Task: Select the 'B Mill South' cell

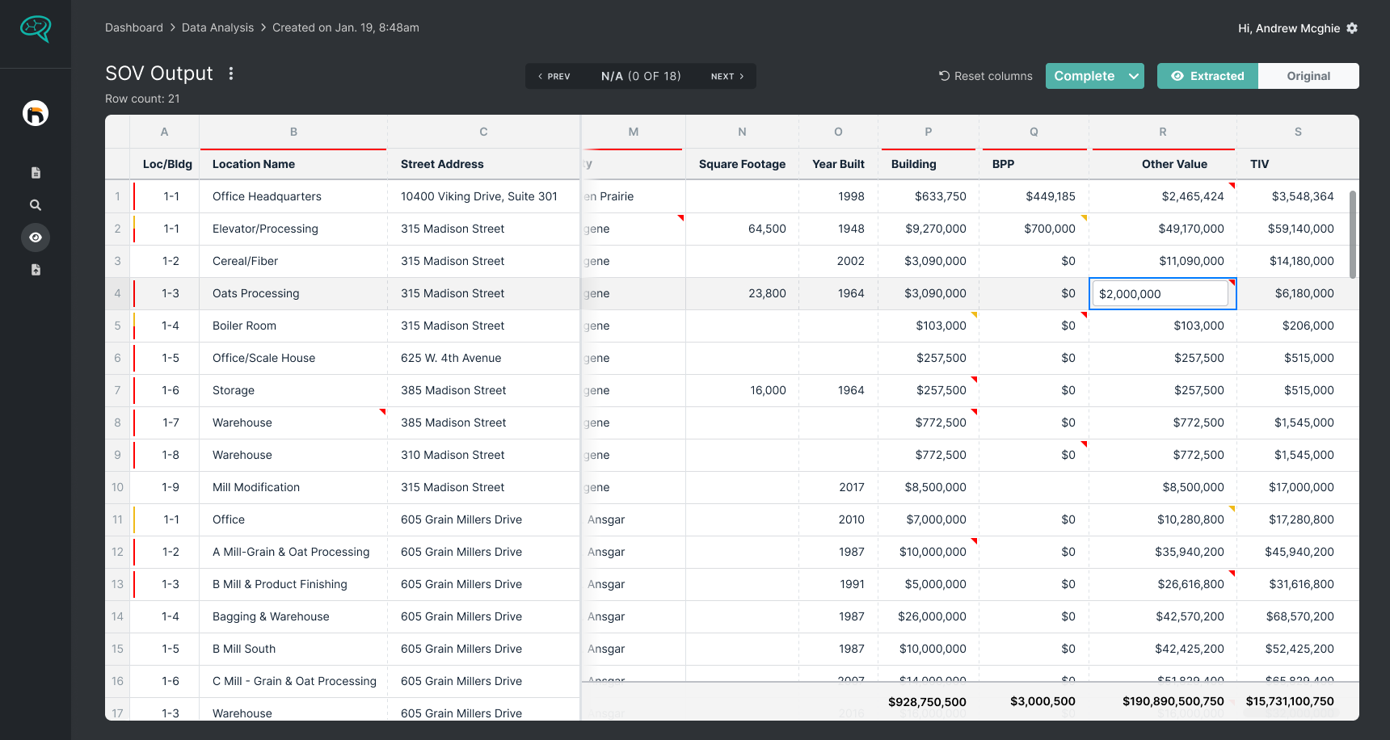Action: click(293, 649)
